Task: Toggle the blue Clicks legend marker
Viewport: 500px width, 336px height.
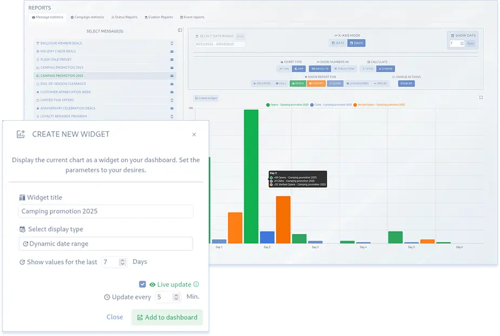Action: [312, 105]
